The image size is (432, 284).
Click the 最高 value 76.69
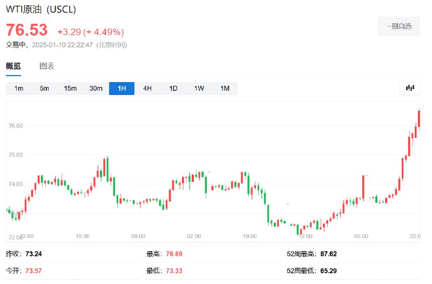point(174,254)
